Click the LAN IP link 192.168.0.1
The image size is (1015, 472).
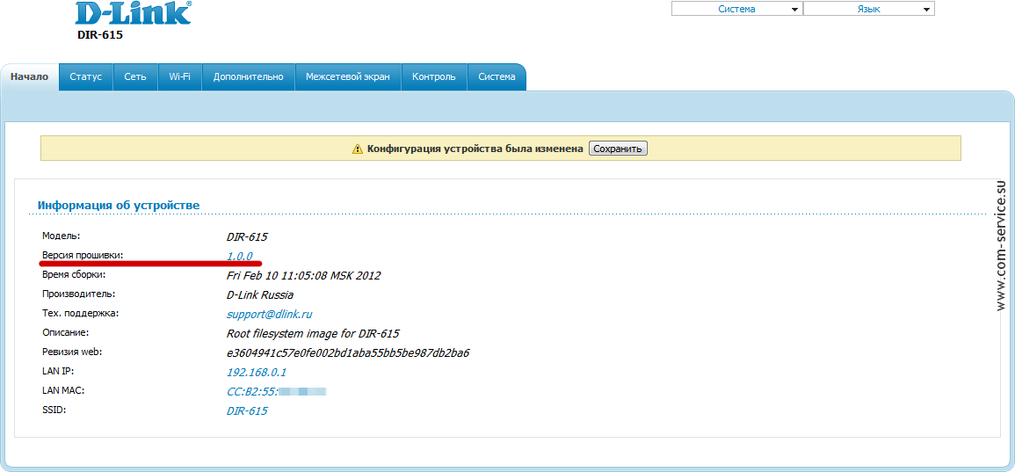tap(257, 373)
